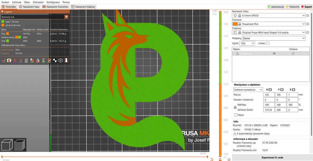Select Pokročilý mode button
This screenshot has height=161, width=313.
[293, 7]
